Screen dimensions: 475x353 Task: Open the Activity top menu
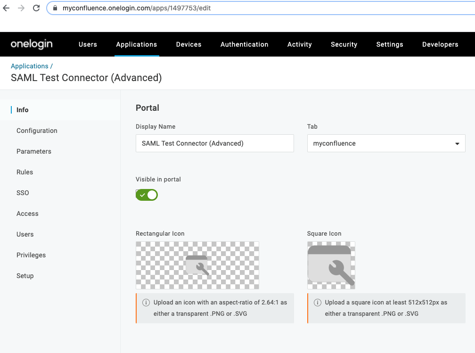point(300,44)
